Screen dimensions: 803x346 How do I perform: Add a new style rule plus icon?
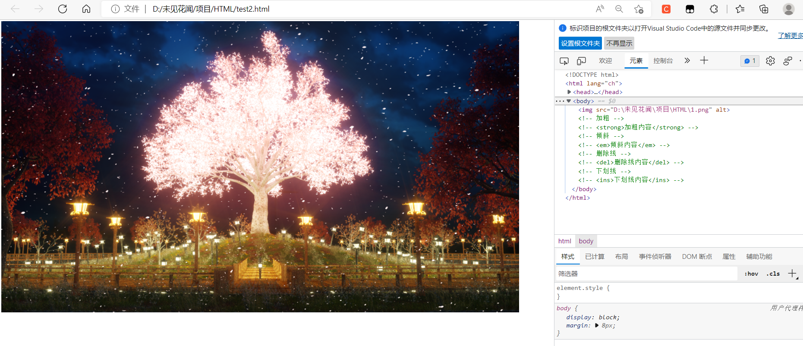coord(792,274)
